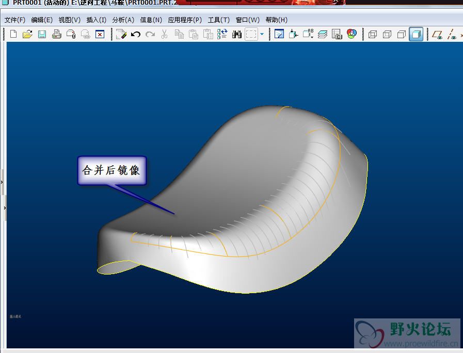
Task: Cut the selection with the scissors icon
Action: pyautogui.click(x=165, y=34)
